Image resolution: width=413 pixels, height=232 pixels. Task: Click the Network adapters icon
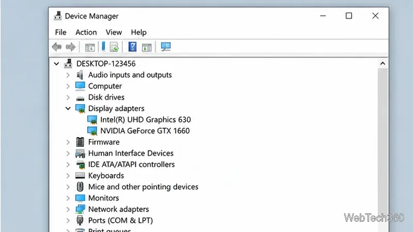coord(80,209)
